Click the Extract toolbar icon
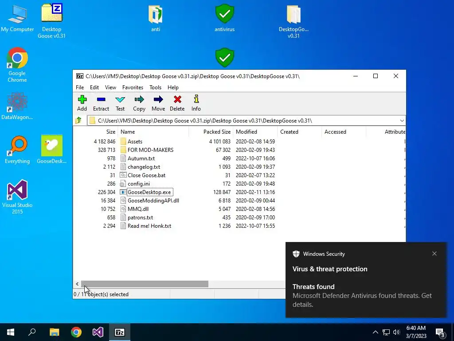 [101, 103]
